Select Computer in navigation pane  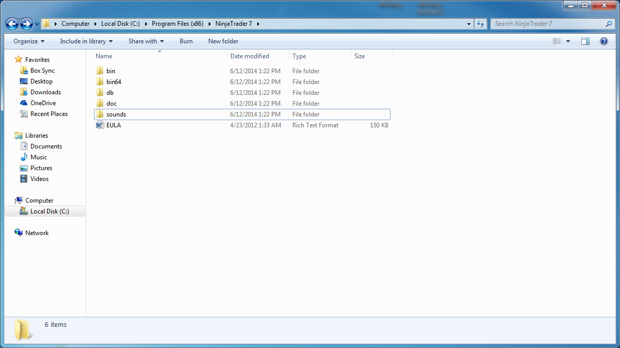click(x=39, y=201)
